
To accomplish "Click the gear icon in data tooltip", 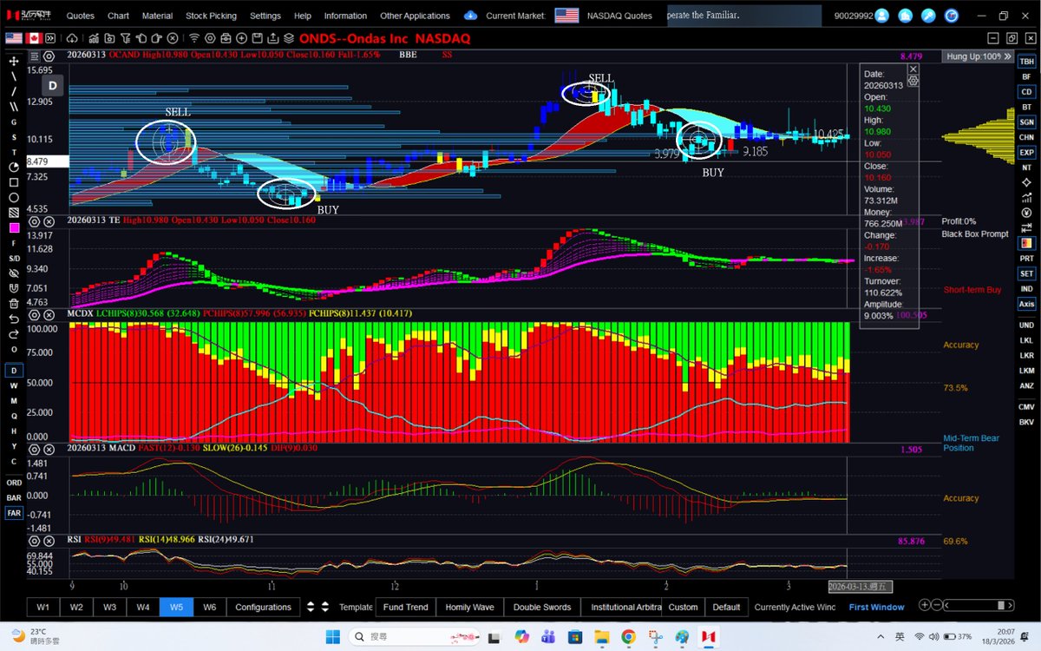I will pyautogui.click(x=913, y=80).
